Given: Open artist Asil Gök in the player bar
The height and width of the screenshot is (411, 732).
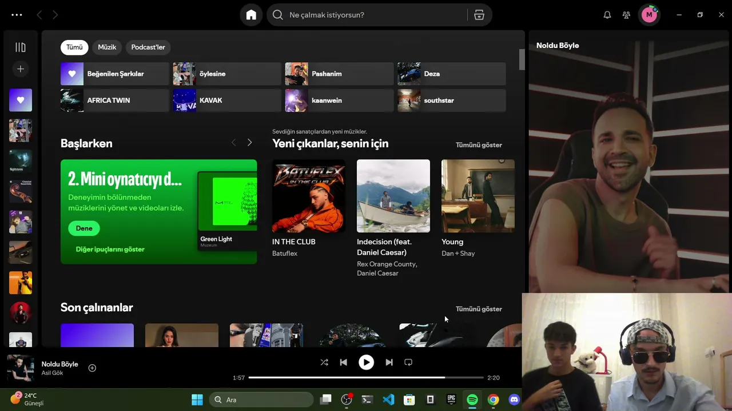Looking at the screenshot, I should point(52,373).
